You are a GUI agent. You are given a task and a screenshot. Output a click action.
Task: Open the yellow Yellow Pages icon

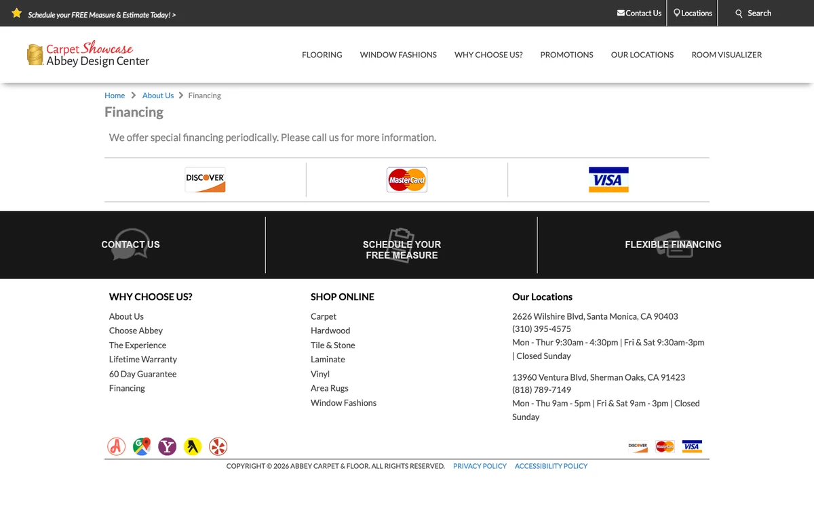(x=193, y=446)
